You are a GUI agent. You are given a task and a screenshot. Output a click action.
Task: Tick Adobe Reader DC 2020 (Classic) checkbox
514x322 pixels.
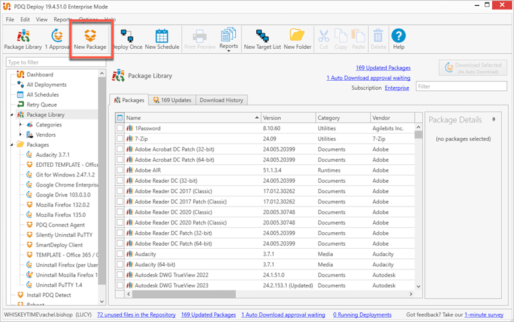coord(120,212)
